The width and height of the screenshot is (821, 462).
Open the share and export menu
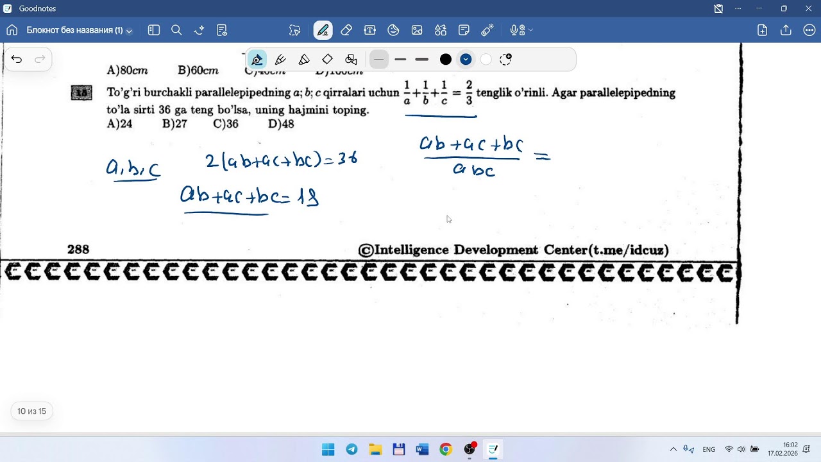[x=786, y=30]
